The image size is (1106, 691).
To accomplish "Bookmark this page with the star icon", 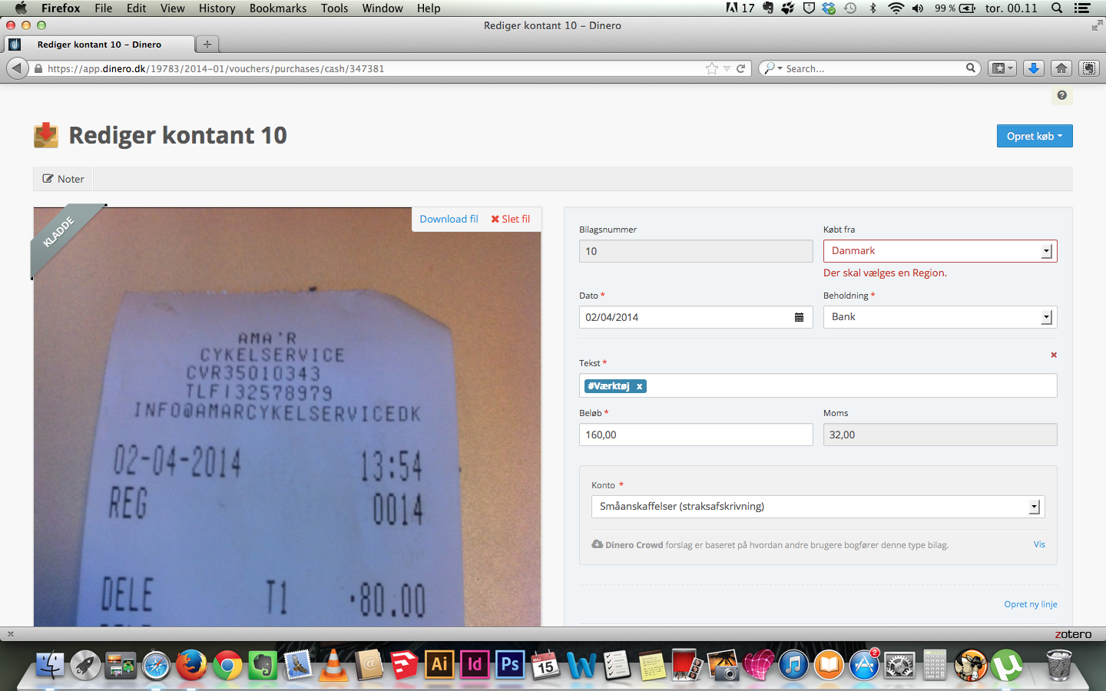I will (712, 68).
